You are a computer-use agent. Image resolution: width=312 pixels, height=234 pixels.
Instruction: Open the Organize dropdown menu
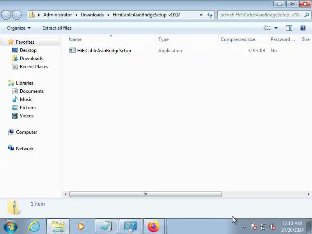coord(19,28)
